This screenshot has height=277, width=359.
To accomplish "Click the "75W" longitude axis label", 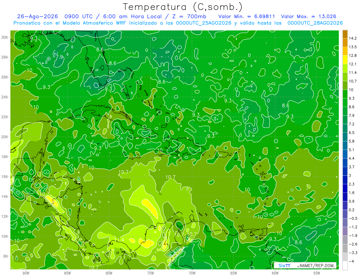I will (150, 273).
